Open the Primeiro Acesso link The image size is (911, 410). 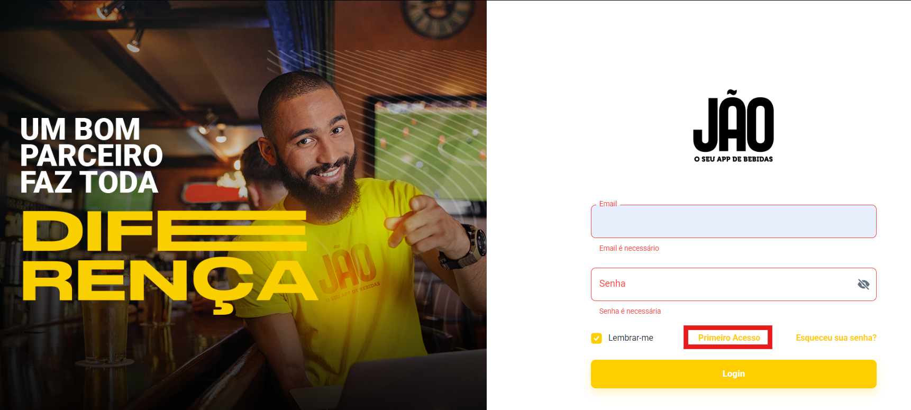728,338
